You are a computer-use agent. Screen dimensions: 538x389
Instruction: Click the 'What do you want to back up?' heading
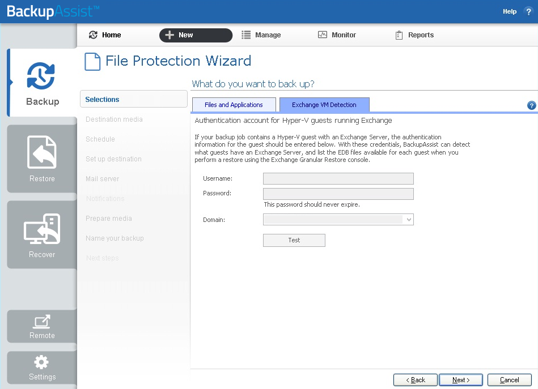point(253,84)
